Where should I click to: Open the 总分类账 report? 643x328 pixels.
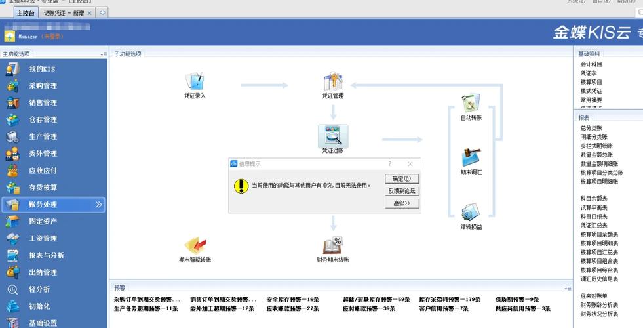pyautogui.click(x=591, y=128)
